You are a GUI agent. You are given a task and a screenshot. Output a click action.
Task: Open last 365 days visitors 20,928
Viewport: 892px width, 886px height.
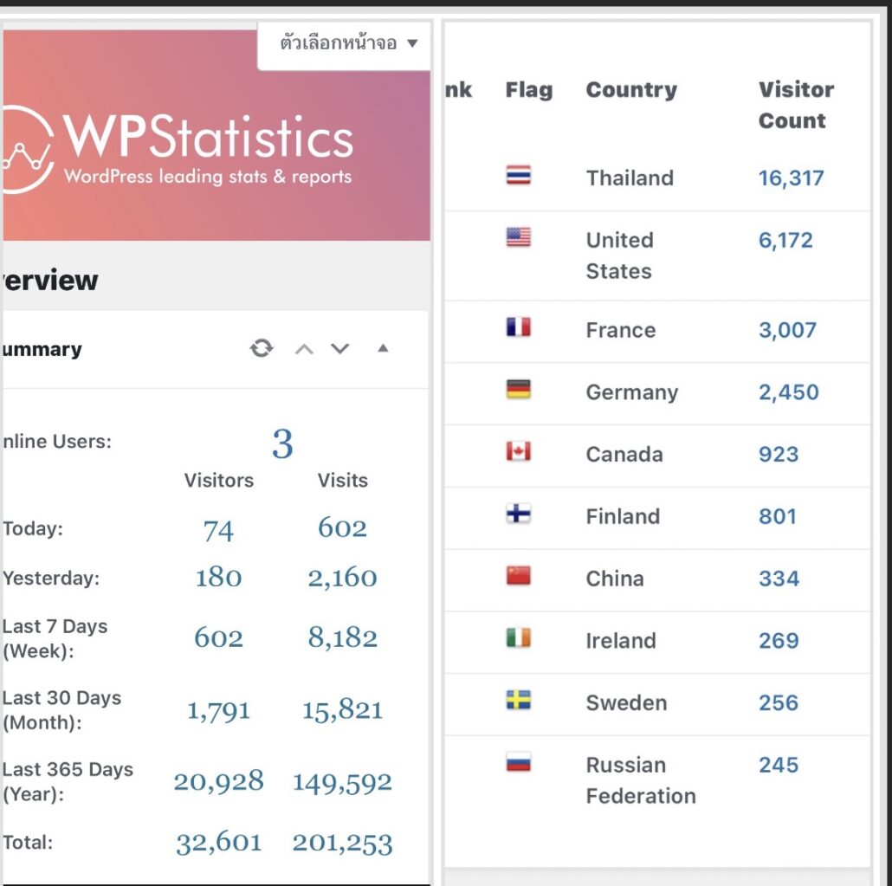coord(218,781)
